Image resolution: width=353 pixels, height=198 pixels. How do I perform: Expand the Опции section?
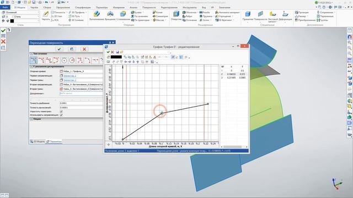click(31, 119)
